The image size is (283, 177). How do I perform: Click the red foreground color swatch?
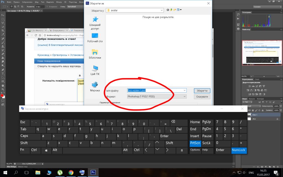pos(2,95)
